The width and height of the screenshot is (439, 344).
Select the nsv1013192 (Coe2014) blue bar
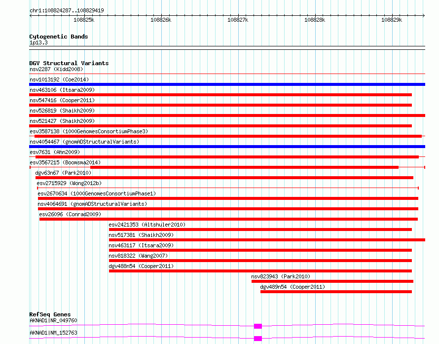point(227,84)
